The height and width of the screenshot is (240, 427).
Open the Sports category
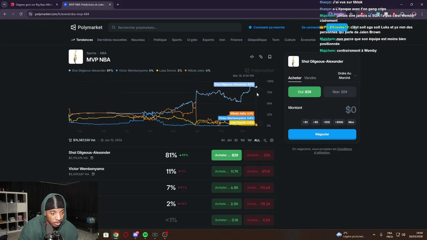(x=177, y=40)
